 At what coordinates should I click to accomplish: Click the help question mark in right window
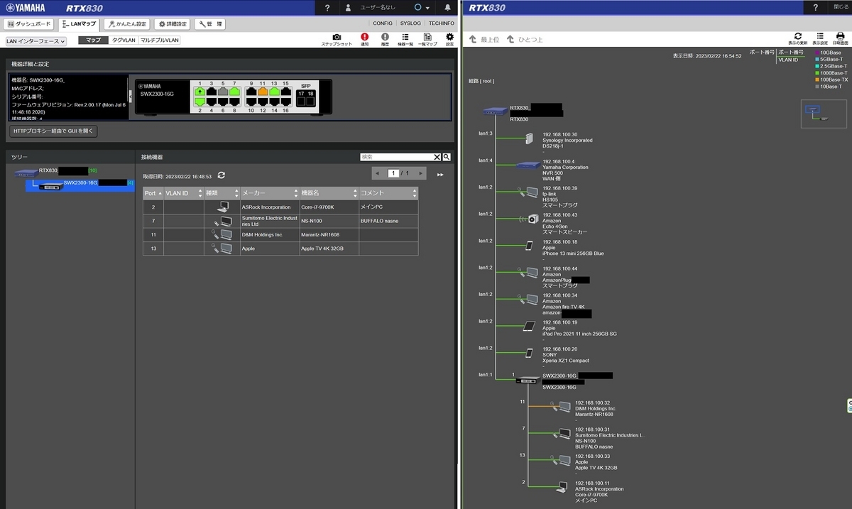(815, 7)
